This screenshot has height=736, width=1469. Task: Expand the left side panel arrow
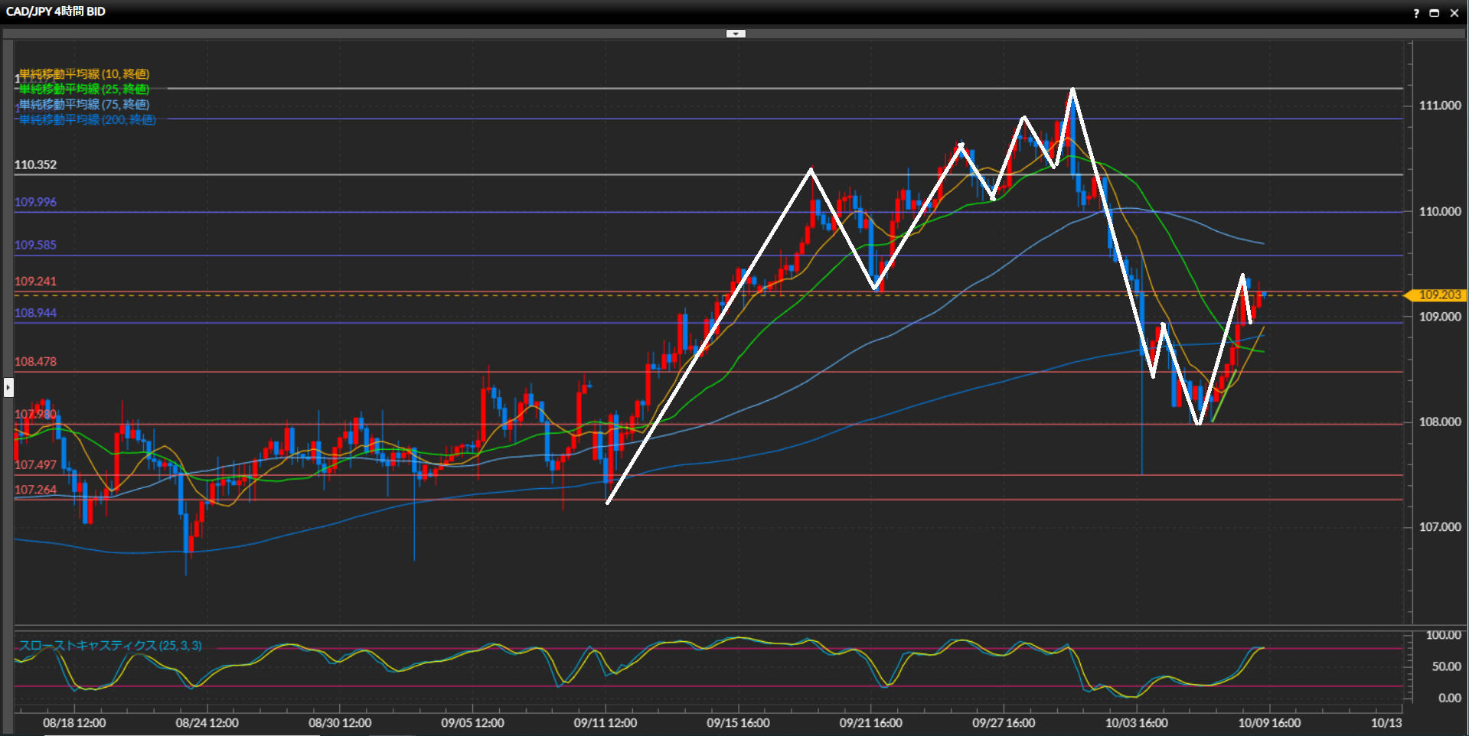click(8, 387)
